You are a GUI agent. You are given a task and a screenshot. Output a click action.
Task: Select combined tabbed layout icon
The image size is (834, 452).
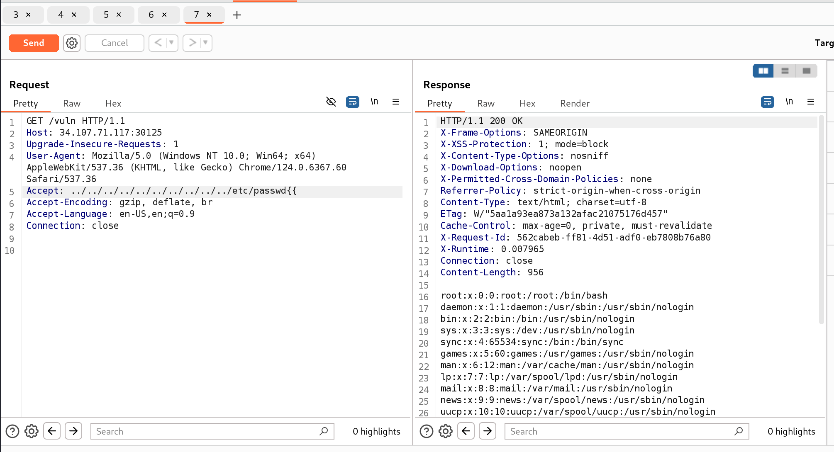[x=806, y=71]
